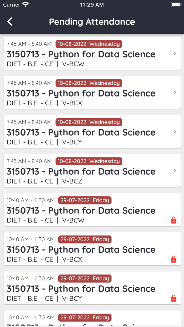Click the battery icon in the status bar
The image size is (184, 327).
[x=175, y=4]
